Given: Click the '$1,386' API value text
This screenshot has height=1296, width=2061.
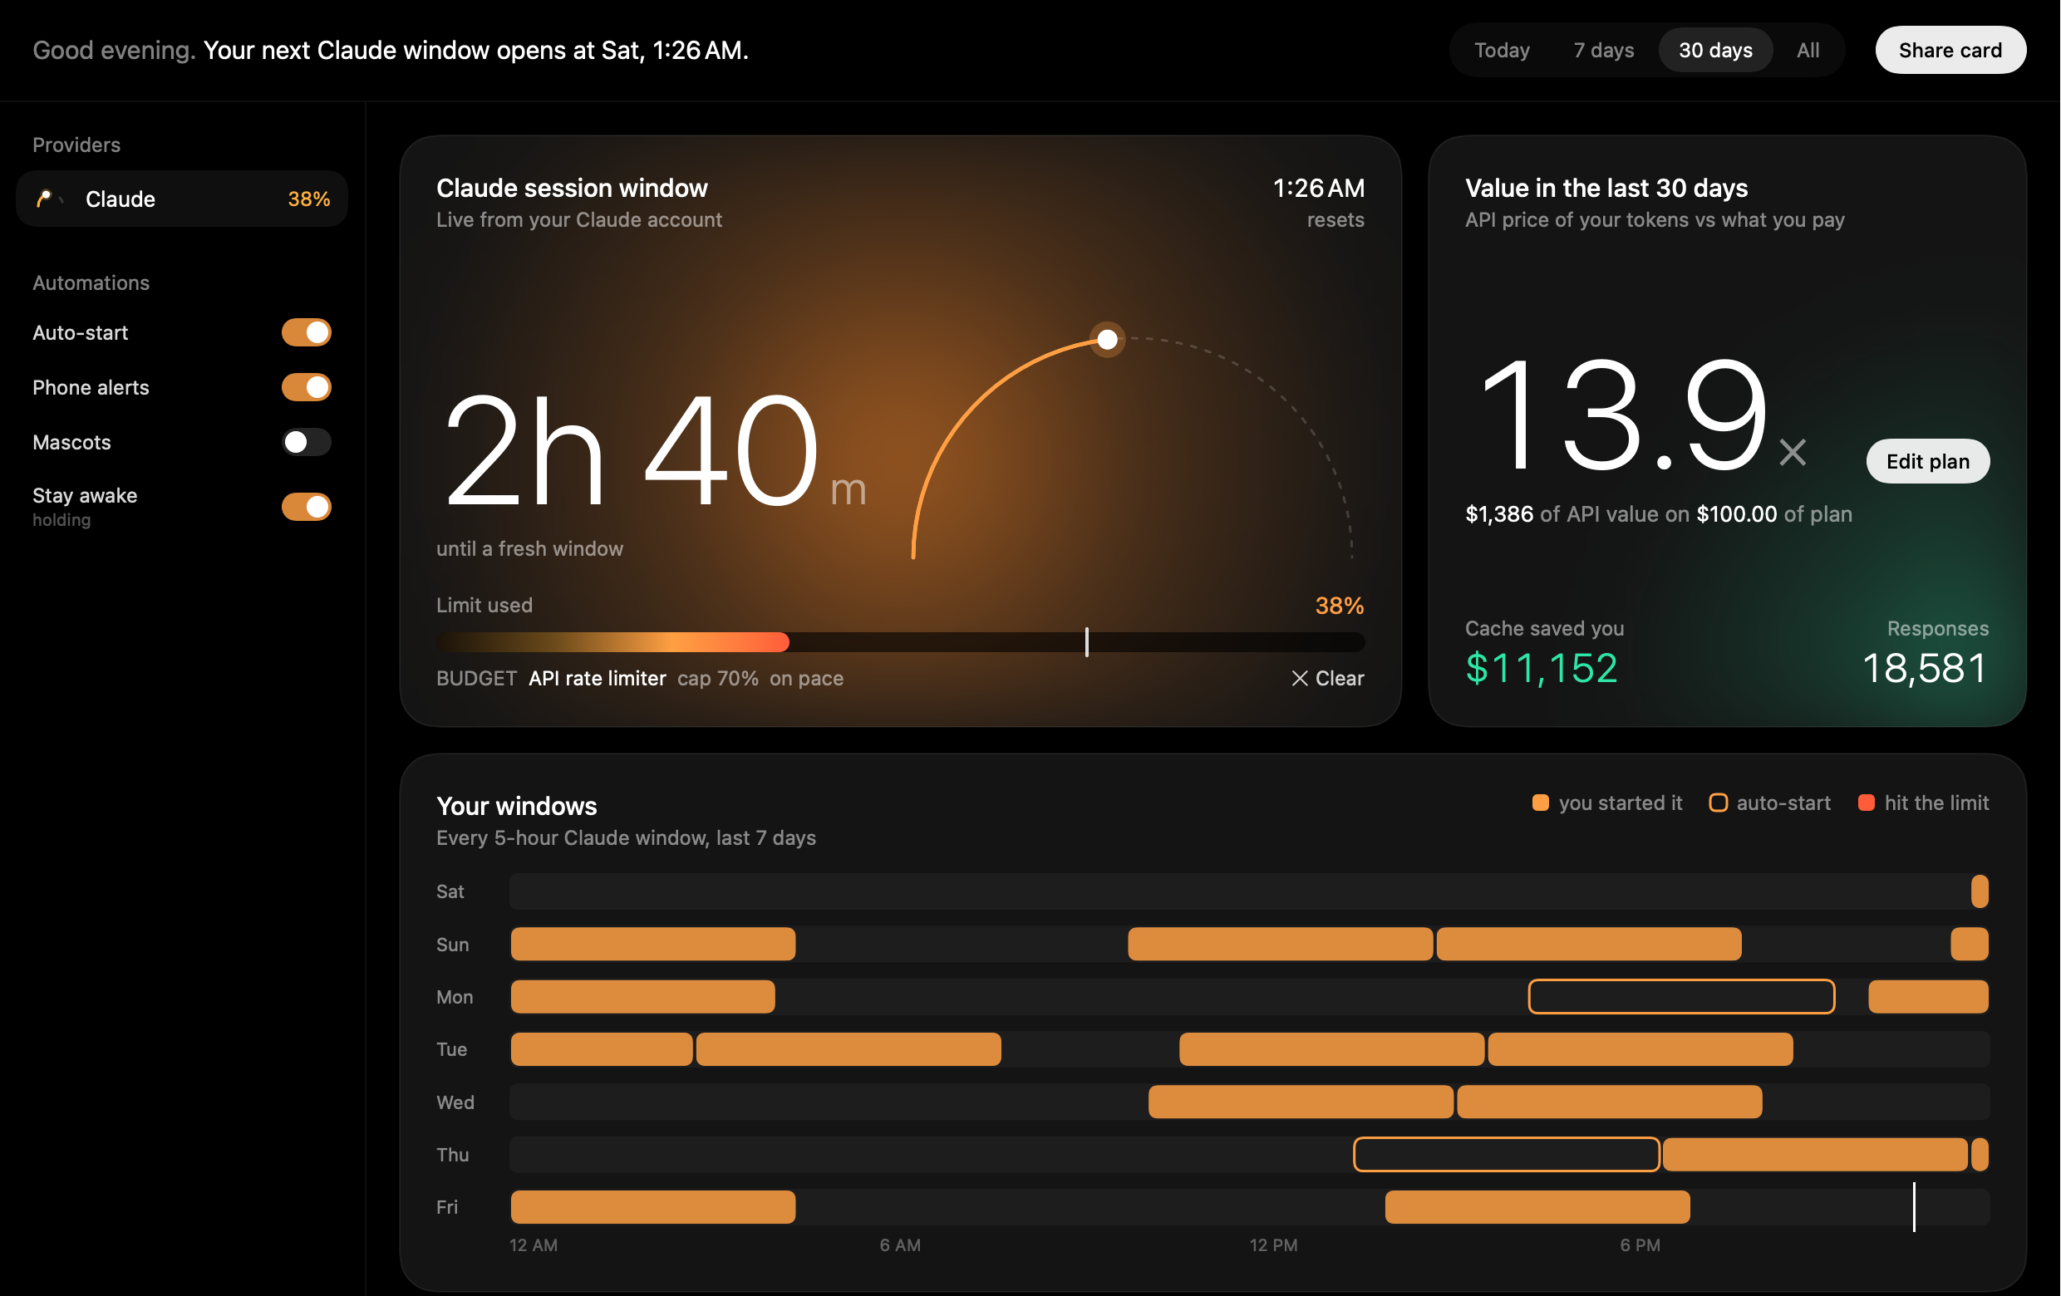Looking at the screenshot, I should pos(1498,514).
